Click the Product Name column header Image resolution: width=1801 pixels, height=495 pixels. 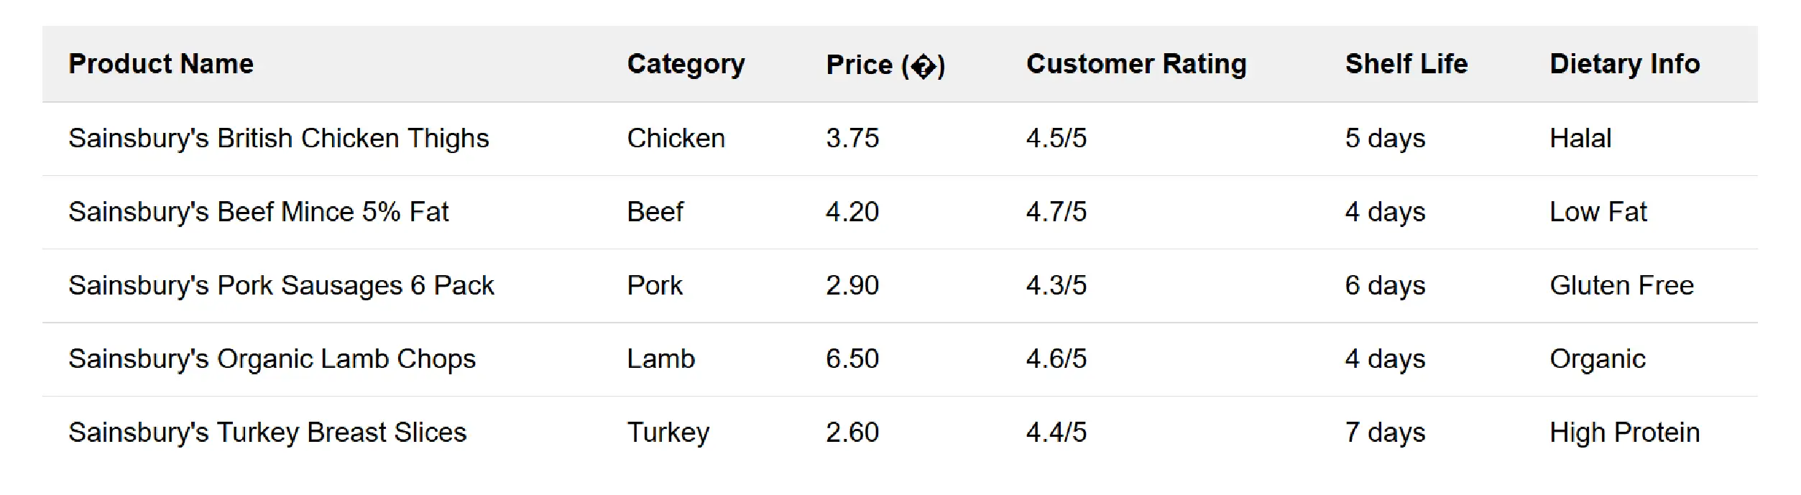point(161,64)
